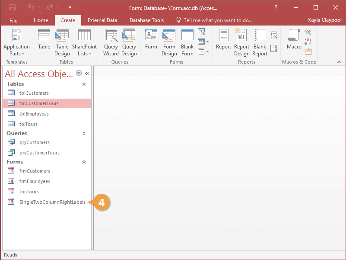Image resolution: width=346 pixels, height=260 pixels.
Task: Collapse the Forms group in navigation pane
Action: coord(84,162)
